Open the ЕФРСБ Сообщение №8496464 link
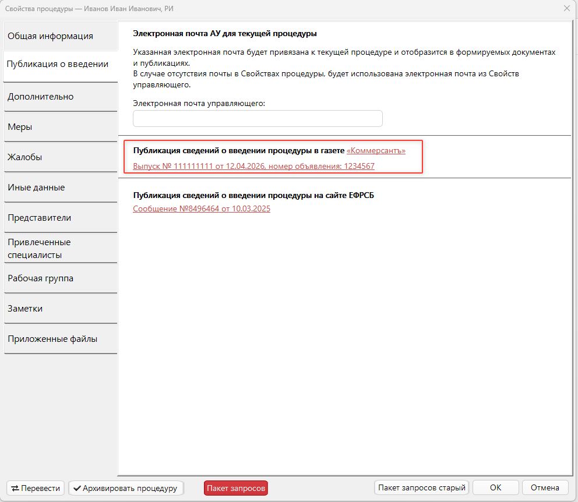The height and width of the screenshot is (502, 578). point(202,208)
